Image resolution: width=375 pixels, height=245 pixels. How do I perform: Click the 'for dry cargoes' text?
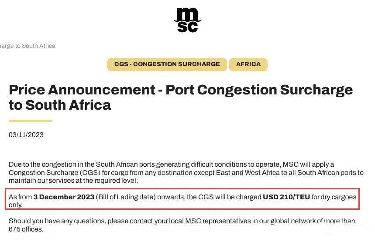(x=334, y=197)
